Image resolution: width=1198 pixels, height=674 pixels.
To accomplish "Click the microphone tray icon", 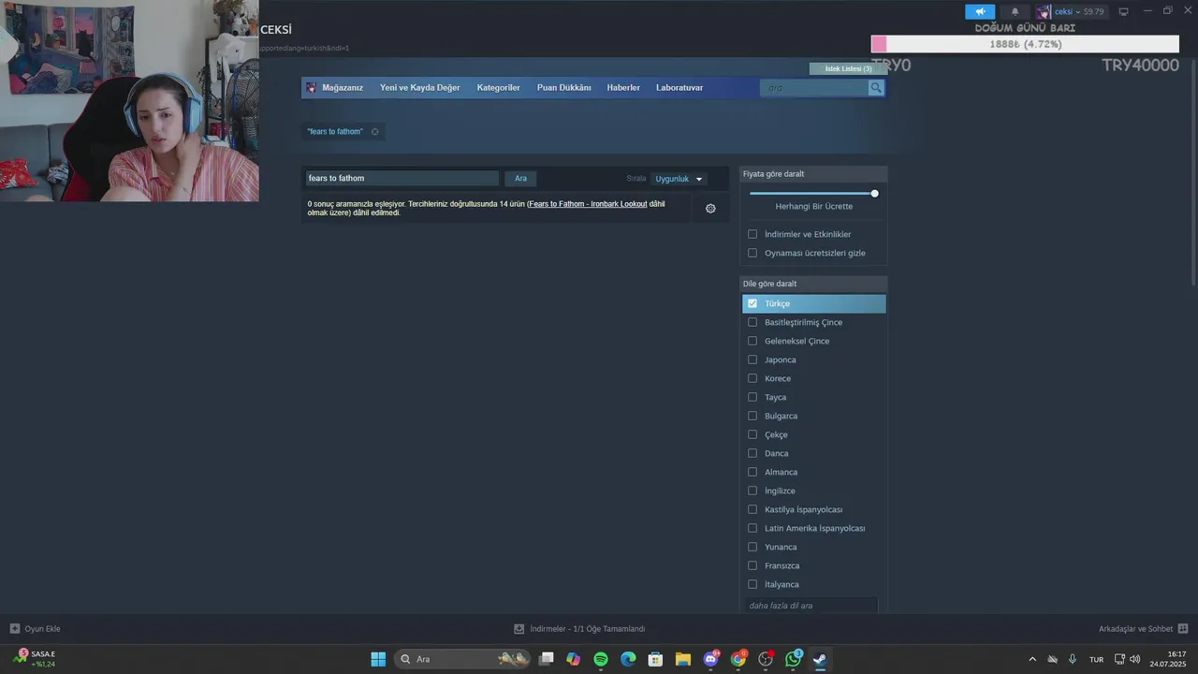I will pyautogui.click(x=1073, y=659).
